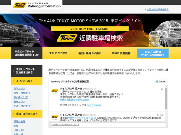This screenshot has height=135, width=181.
Task: Expand sidebar 曜日・条件から探す section
Action: point(27,114)
